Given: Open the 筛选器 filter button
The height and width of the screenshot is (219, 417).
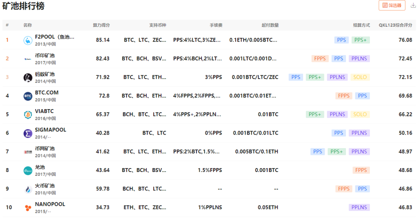Looking at the screenshot, I should click(x=392, y=5).
